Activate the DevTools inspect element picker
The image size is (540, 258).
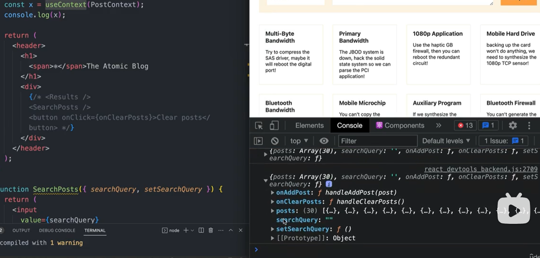click(x=259, y=126)
